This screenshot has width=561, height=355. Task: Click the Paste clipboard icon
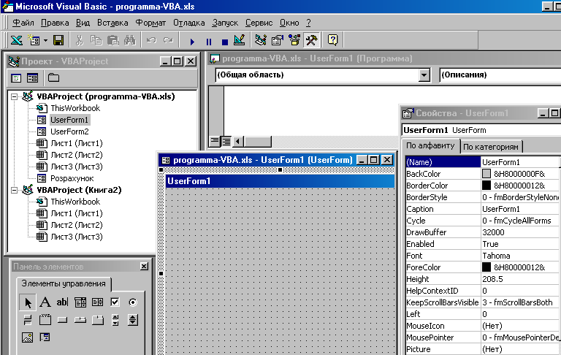point(112,40)
